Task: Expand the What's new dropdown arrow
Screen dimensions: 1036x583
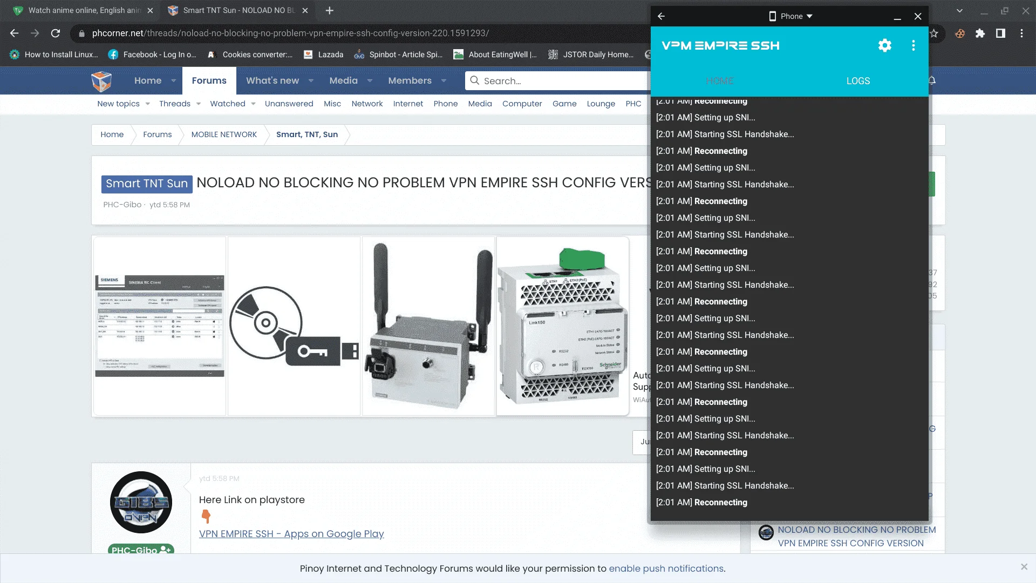Action: 311,81
